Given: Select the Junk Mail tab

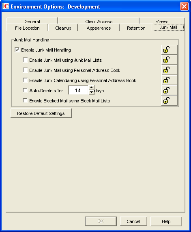Looking at the screenshot, I should click(x=168, y=27).
